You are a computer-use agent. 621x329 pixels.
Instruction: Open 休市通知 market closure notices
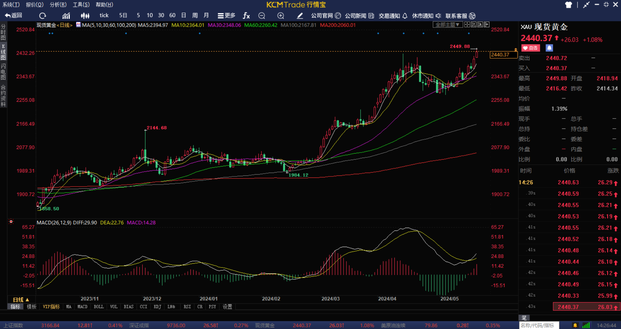(426, 16)
